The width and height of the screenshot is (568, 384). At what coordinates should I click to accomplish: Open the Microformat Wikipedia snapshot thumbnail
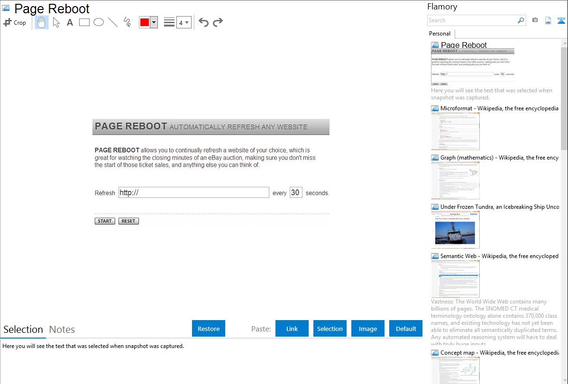pyautogui.click(x=455, y=131)
